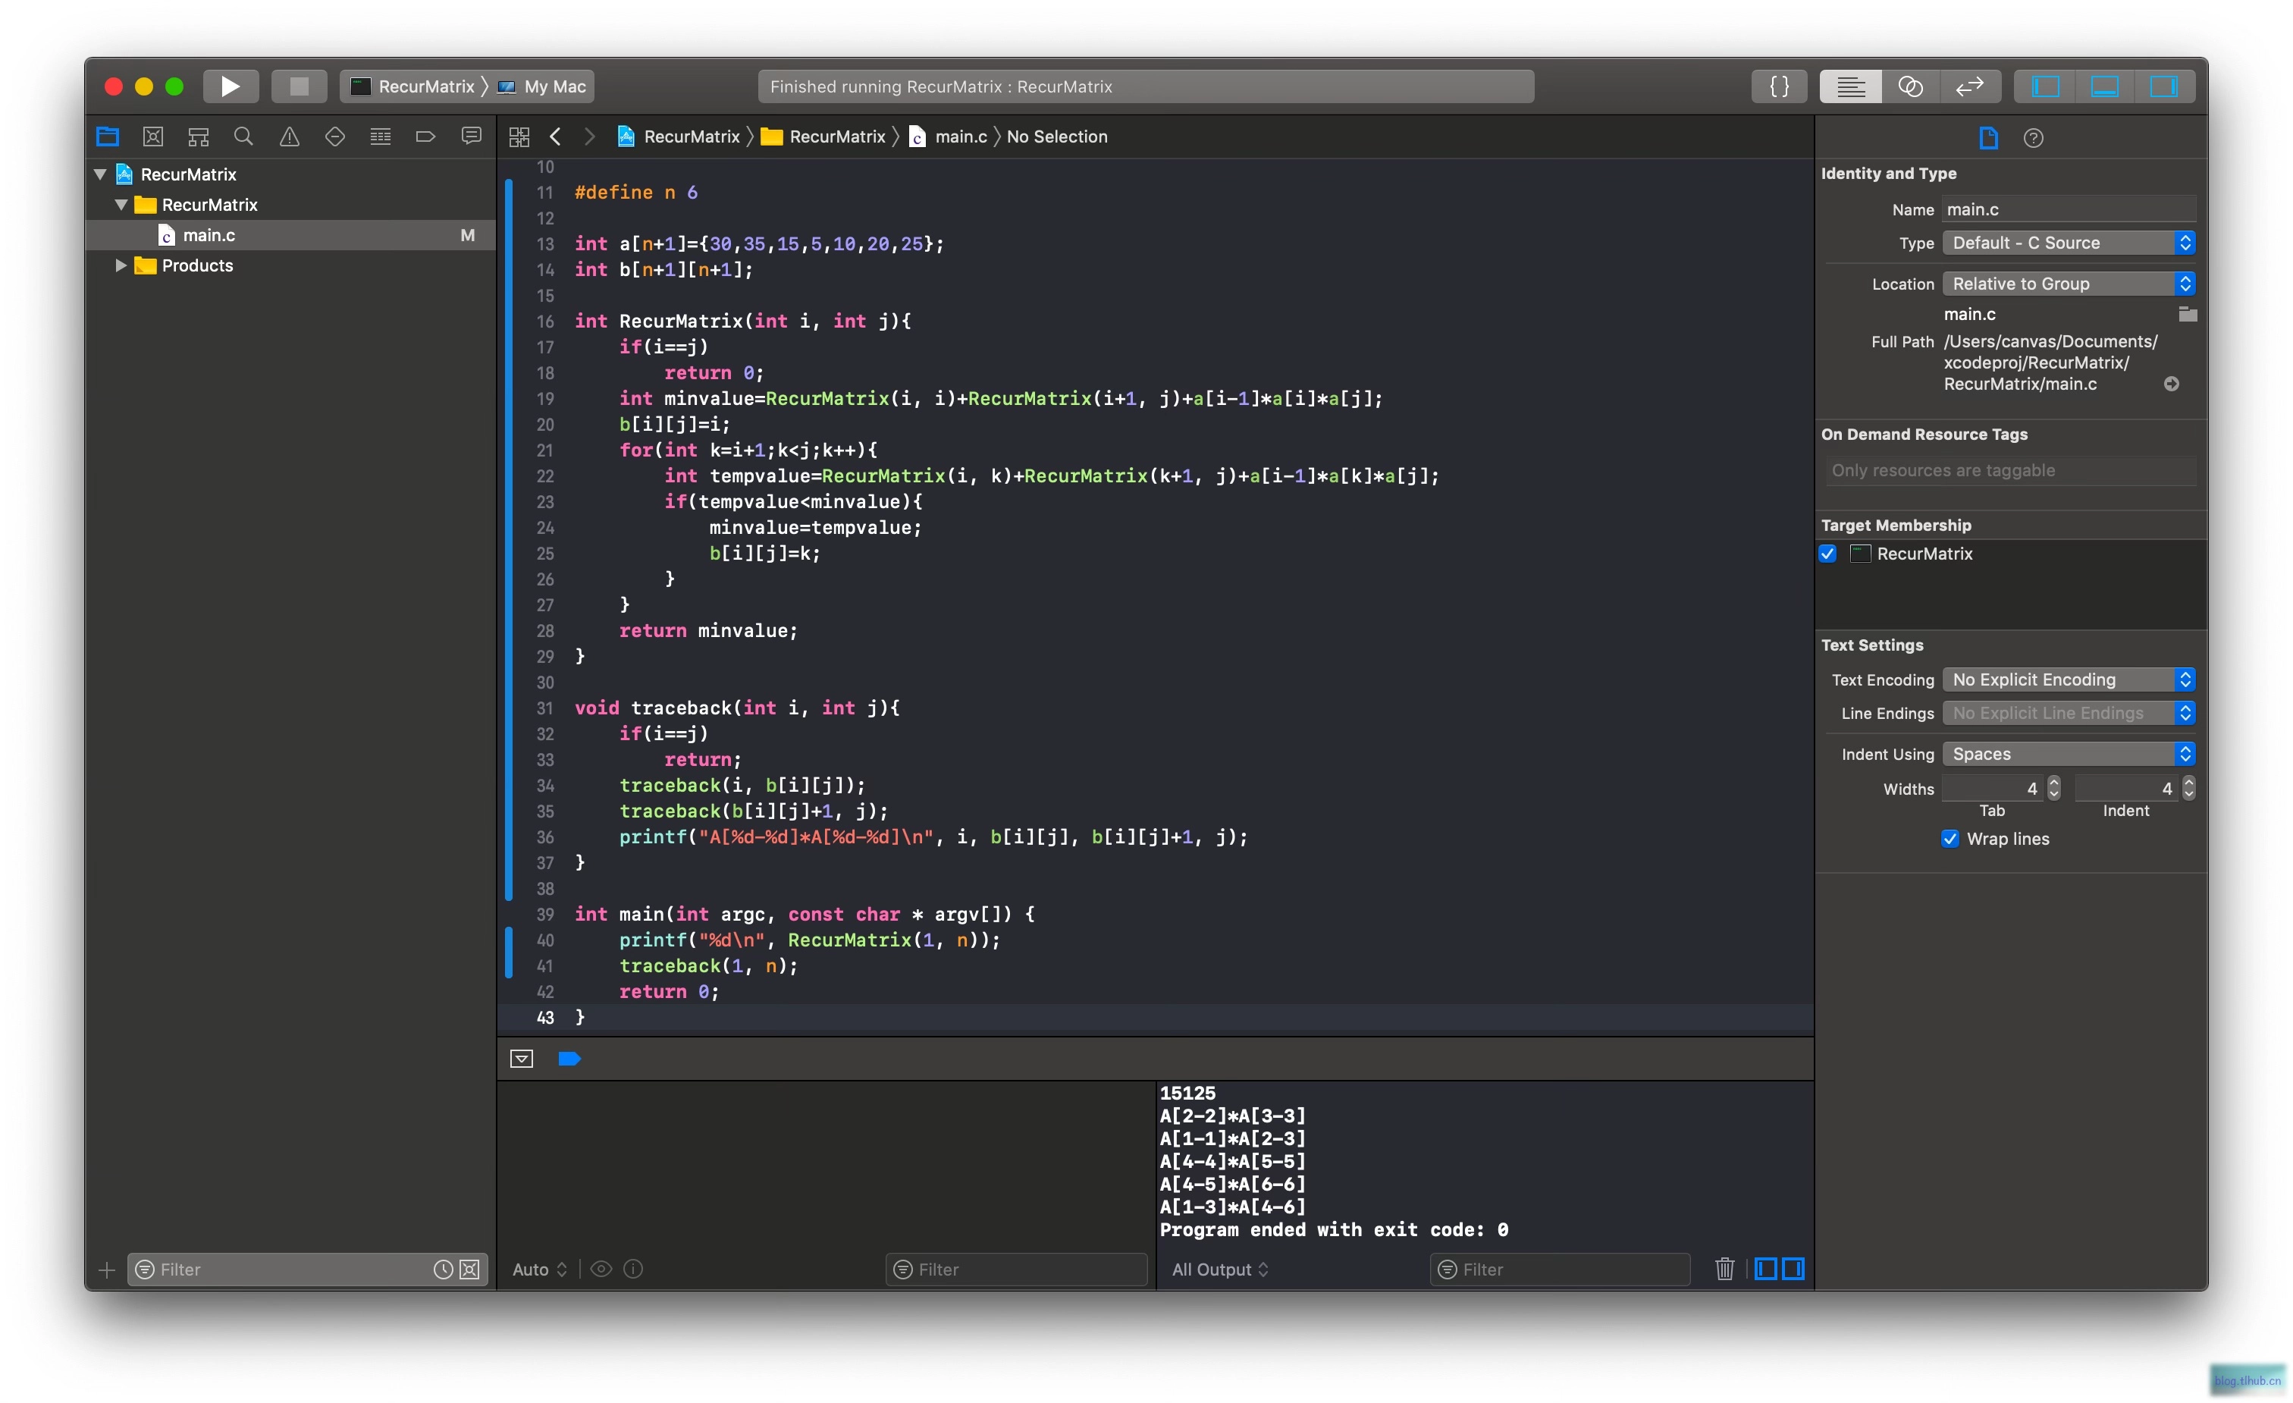
Task: Go forward in editor history
Action: [589, 137]
